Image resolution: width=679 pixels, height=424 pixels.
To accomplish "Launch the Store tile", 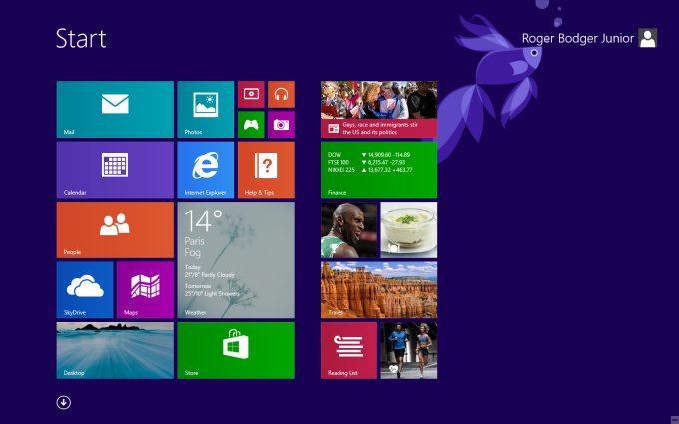I will 236,350.
